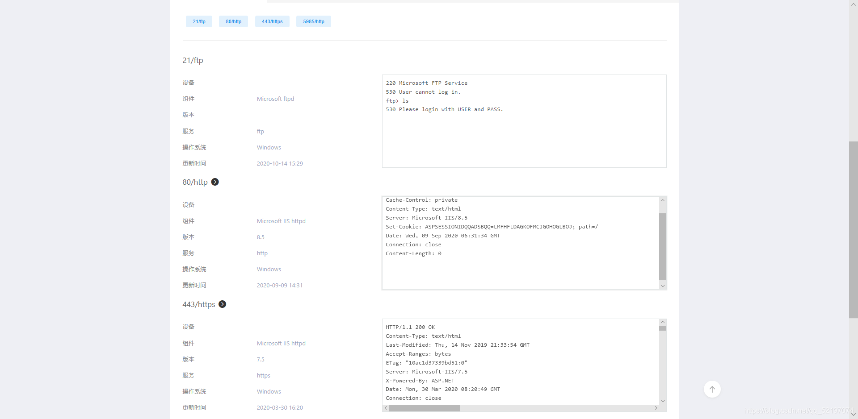This screenshot has width=858, height=419.
Task: Click scroll-up arrow in 80/http banner box
Action: point(663,200)
